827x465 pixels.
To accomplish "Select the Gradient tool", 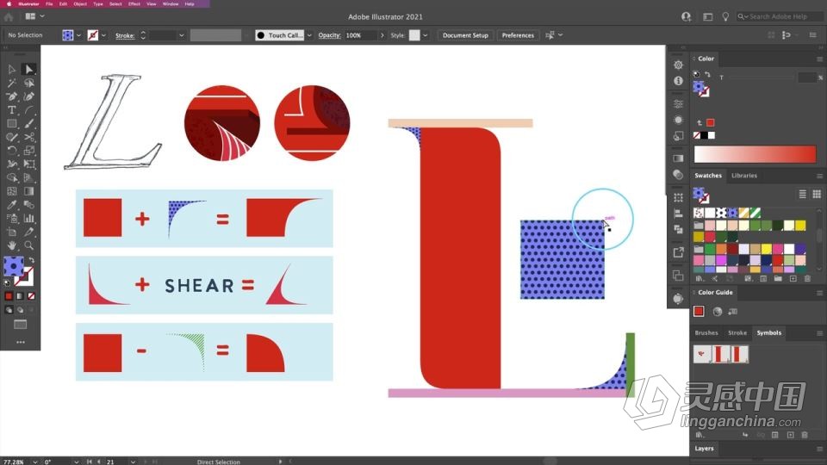I will pyautogui.click(x=28, y=191).
